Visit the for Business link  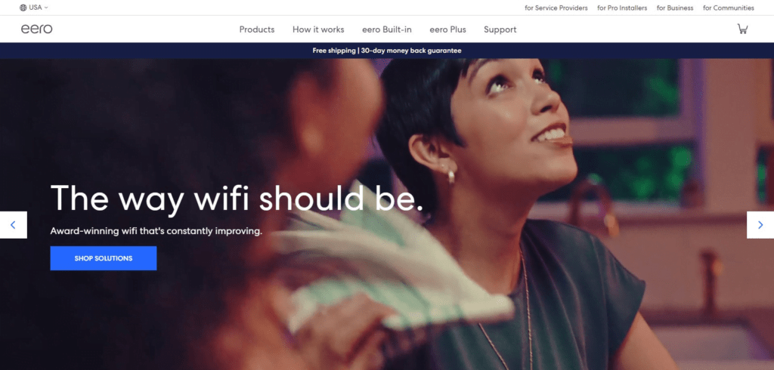[x=675, y=8]
